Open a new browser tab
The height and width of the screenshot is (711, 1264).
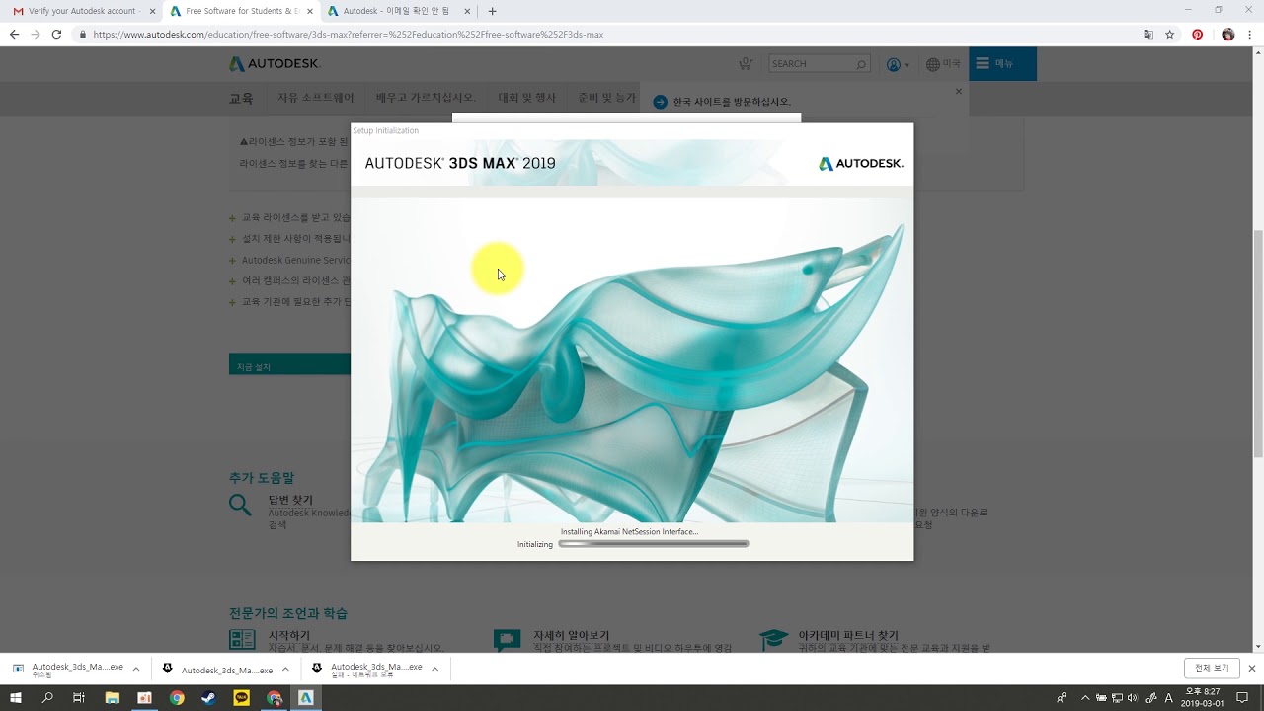[492, 11]
